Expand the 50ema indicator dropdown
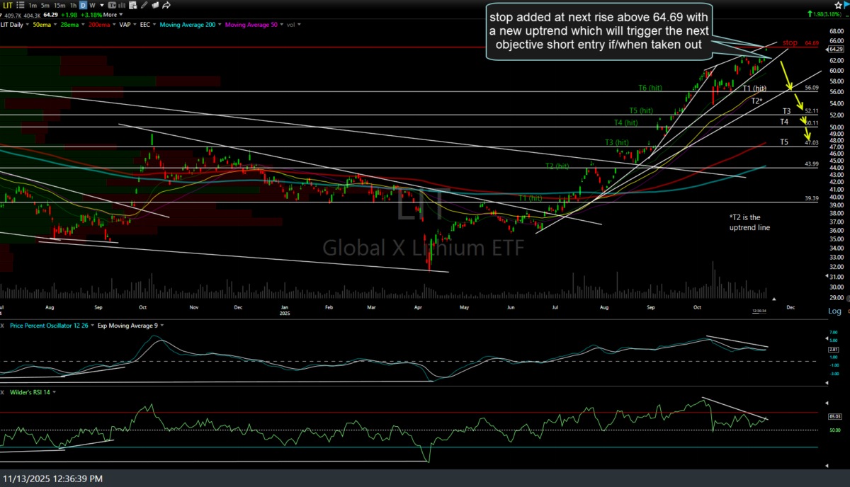This screenshot has width=850, height=487. (54, 25)
